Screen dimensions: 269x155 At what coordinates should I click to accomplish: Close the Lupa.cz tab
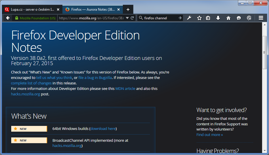58,10
